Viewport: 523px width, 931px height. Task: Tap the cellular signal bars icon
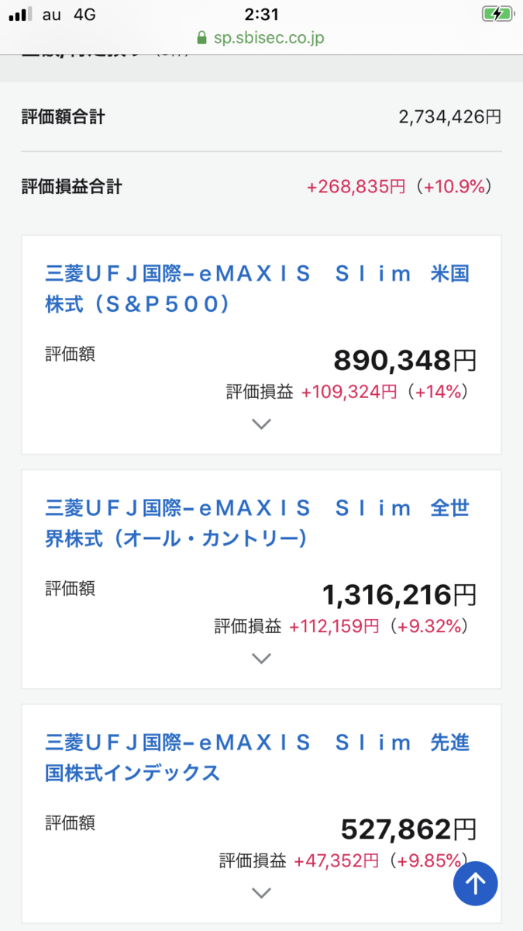click(21, 14)
